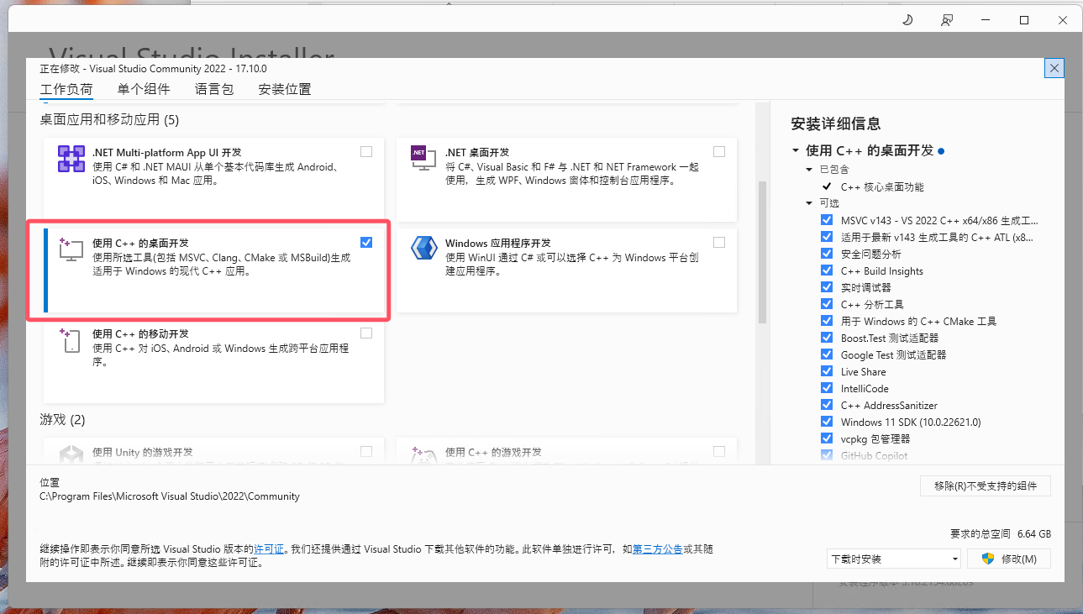1083x614 pixels.
Task: Uncheck Boost.Test 测试适配器 option
Action: coord(827,338)
